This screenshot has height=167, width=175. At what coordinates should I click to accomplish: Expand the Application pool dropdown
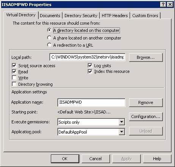coord(122,132)
